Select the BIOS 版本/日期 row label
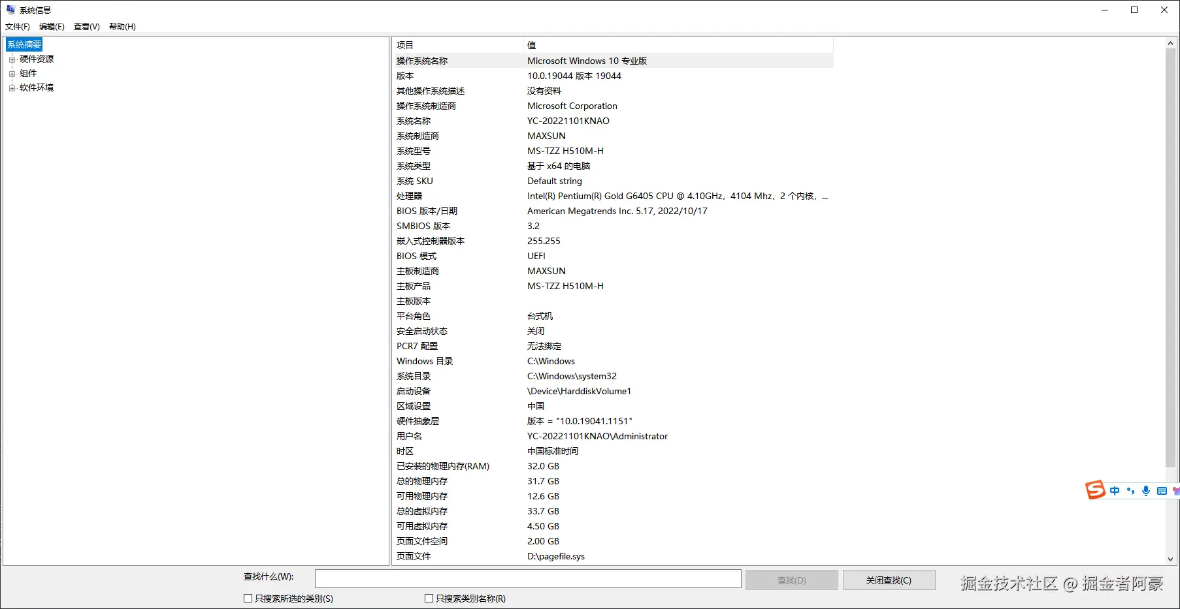 coord(427,211)
